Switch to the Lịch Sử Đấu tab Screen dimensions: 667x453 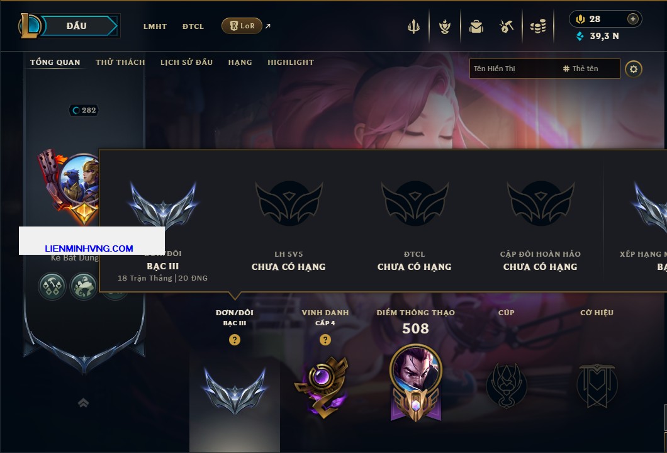tap(186, 62)
